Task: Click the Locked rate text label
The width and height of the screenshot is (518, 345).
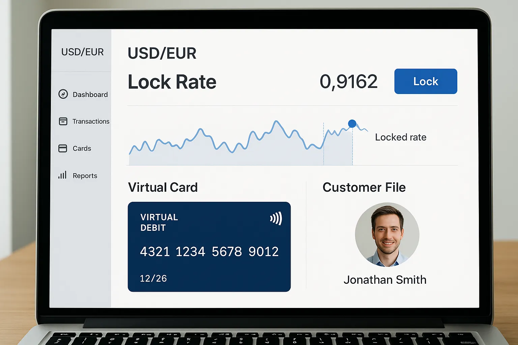Action: (401, 137)
